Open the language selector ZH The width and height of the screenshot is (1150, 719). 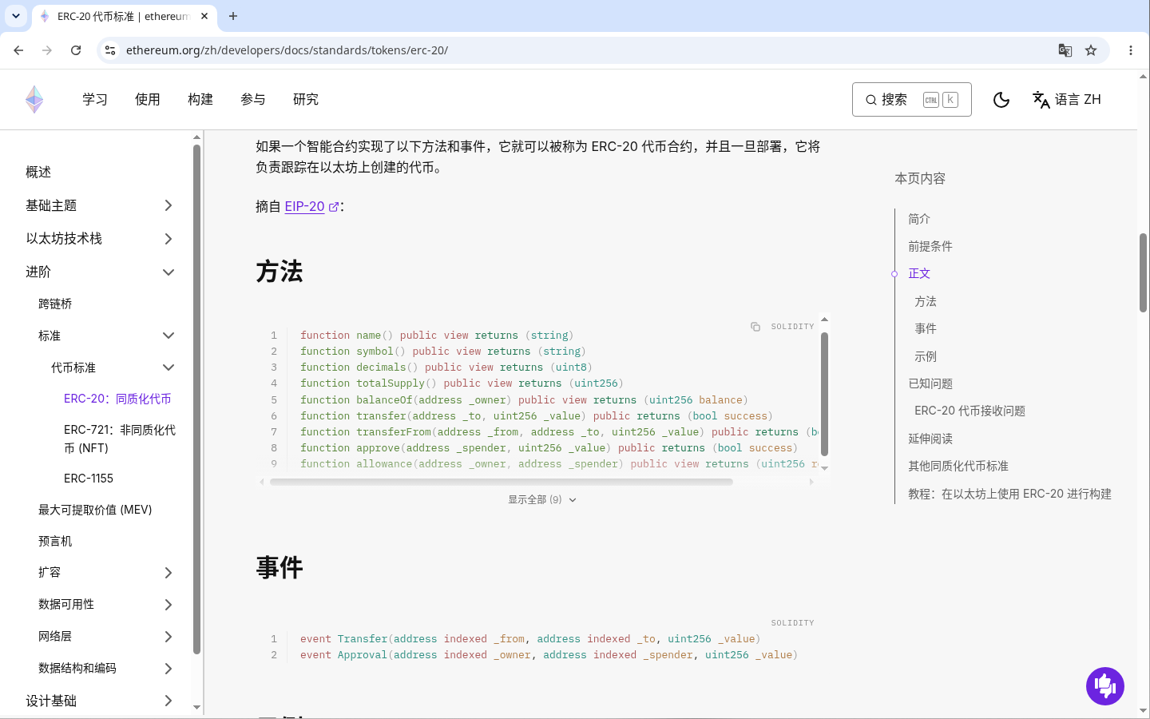point(1066,100)
